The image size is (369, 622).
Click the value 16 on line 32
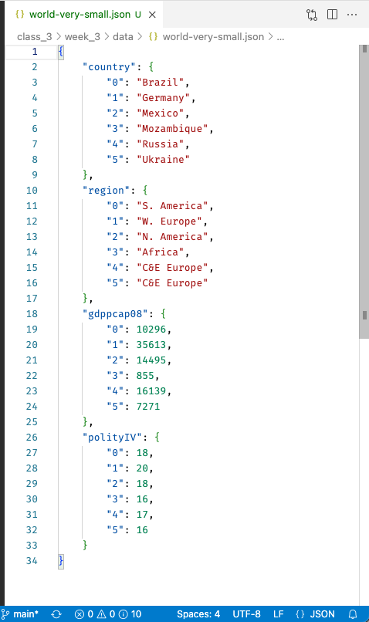[x=142, y=530]
